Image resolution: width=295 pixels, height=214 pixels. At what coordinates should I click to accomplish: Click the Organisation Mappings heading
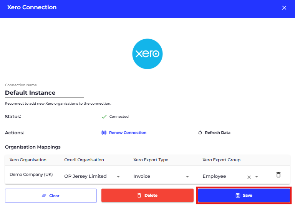coord(33,147)
